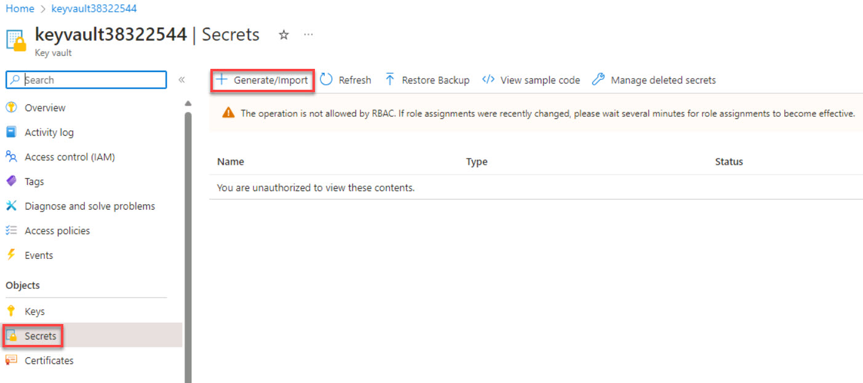Collapse the sidebar with double chevron
This screenshot has width=863, height=383.
point(181,80)
